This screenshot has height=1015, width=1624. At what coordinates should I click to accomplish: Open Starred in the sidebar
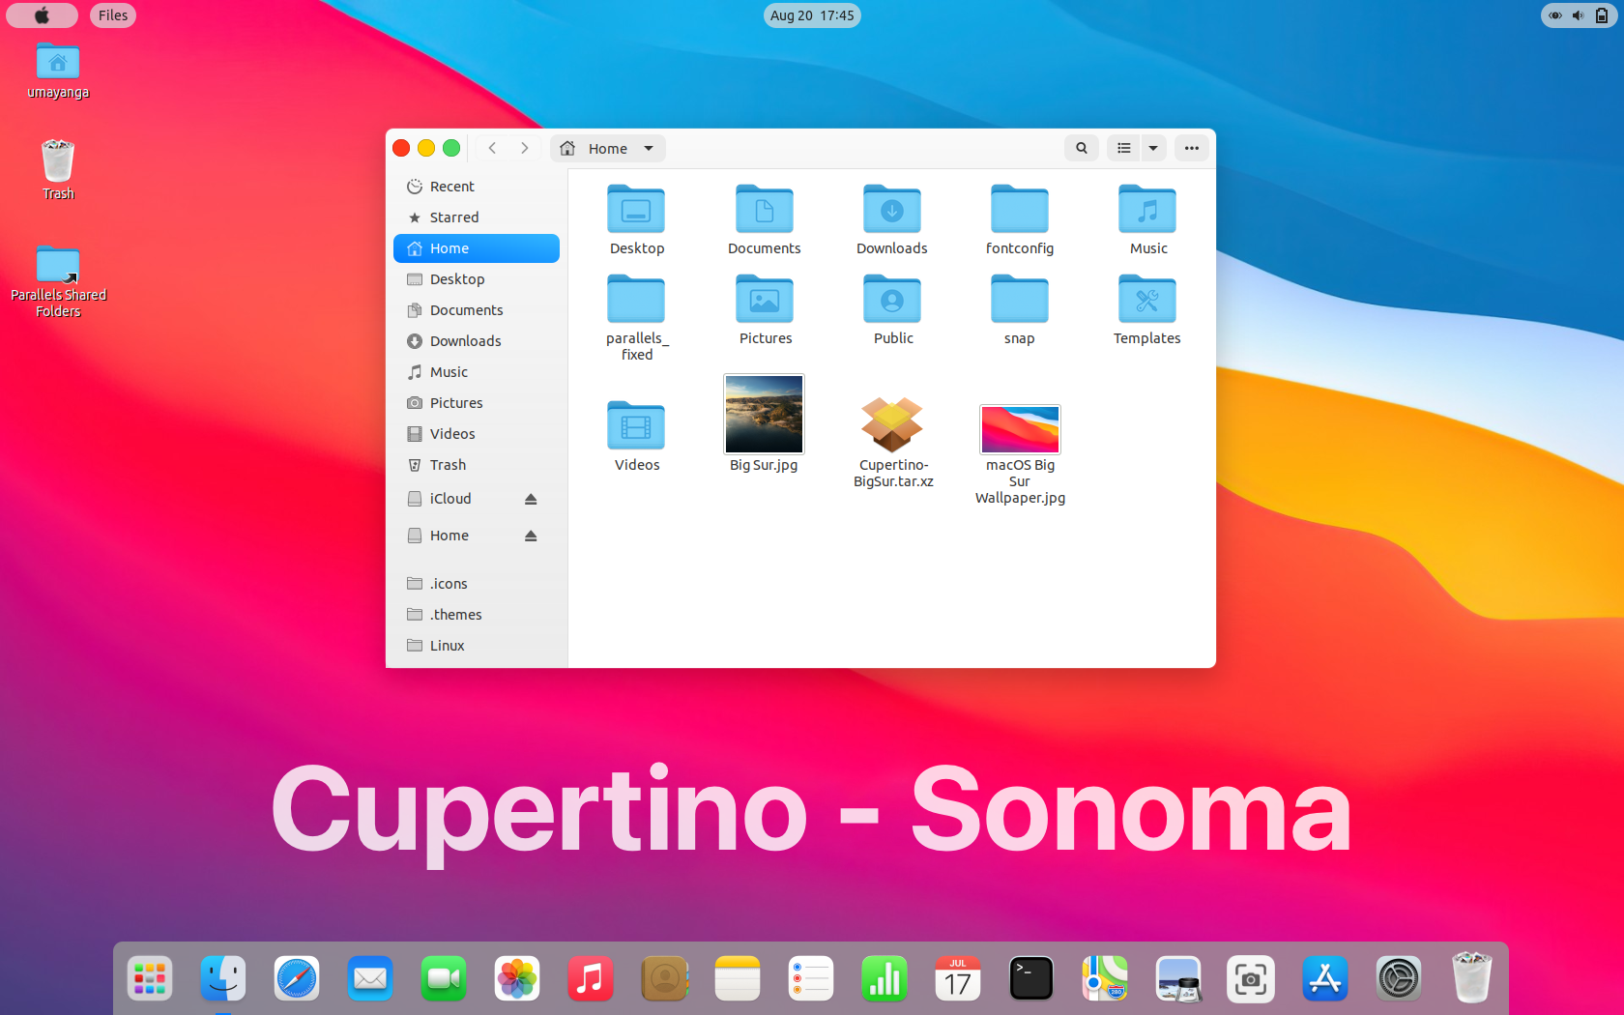click(x=477, y=217)
